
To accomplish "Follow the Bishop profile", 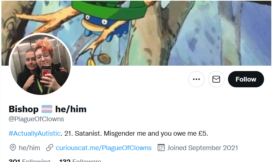I will coord(246,79).
